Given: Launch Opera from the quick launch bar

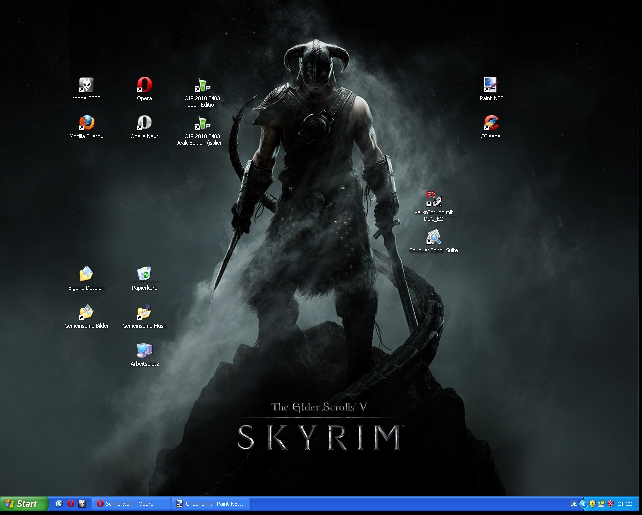Looking at the screenshot, I should [x=71, y=504].
